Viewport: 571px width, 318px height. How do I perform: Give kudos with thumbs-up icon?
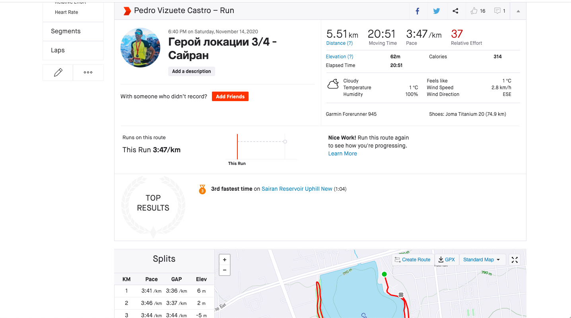point(474,11)
